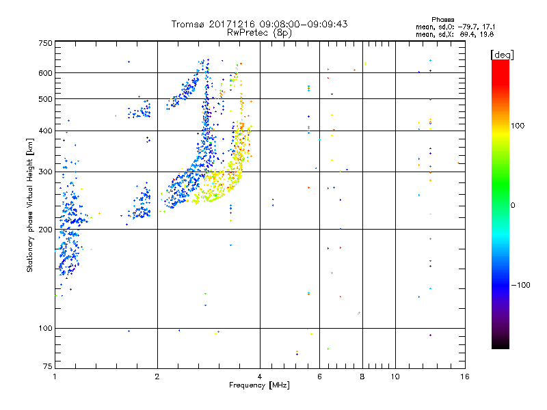547x410 pixels.
Task: Click the '8' x-axis frequency tick label
Action: [362, 377]
